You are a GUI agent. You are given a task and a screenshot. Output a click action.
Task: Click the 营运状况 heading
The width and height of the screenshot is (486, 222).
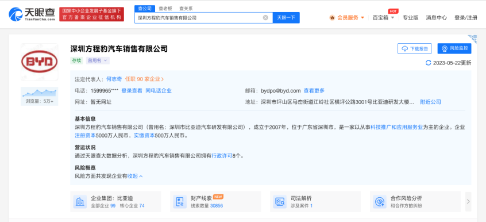tap(85, 147)
